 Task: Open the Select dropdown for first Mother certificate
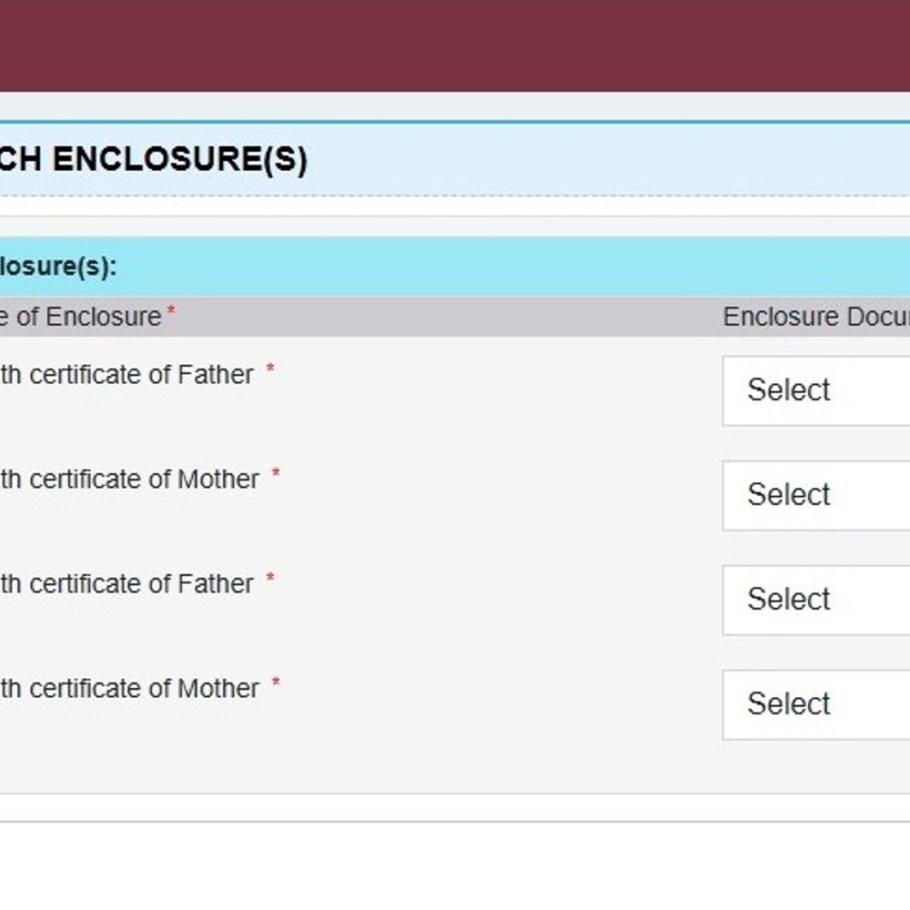click(816, 495)
